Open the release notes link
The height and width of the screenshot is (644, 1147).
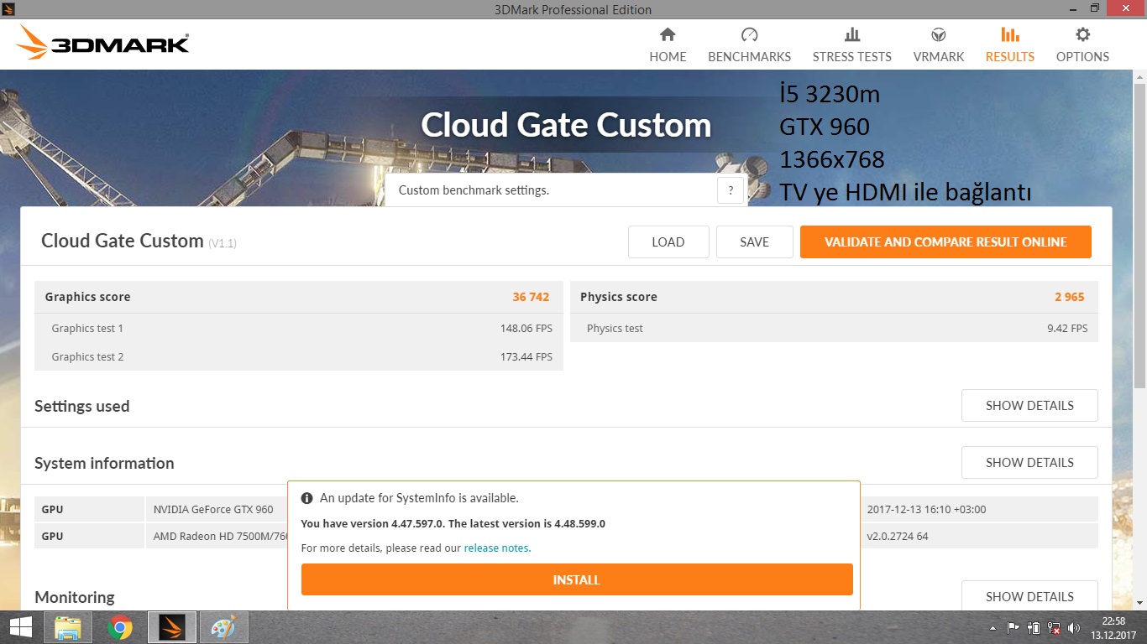[x=497, y=548]
